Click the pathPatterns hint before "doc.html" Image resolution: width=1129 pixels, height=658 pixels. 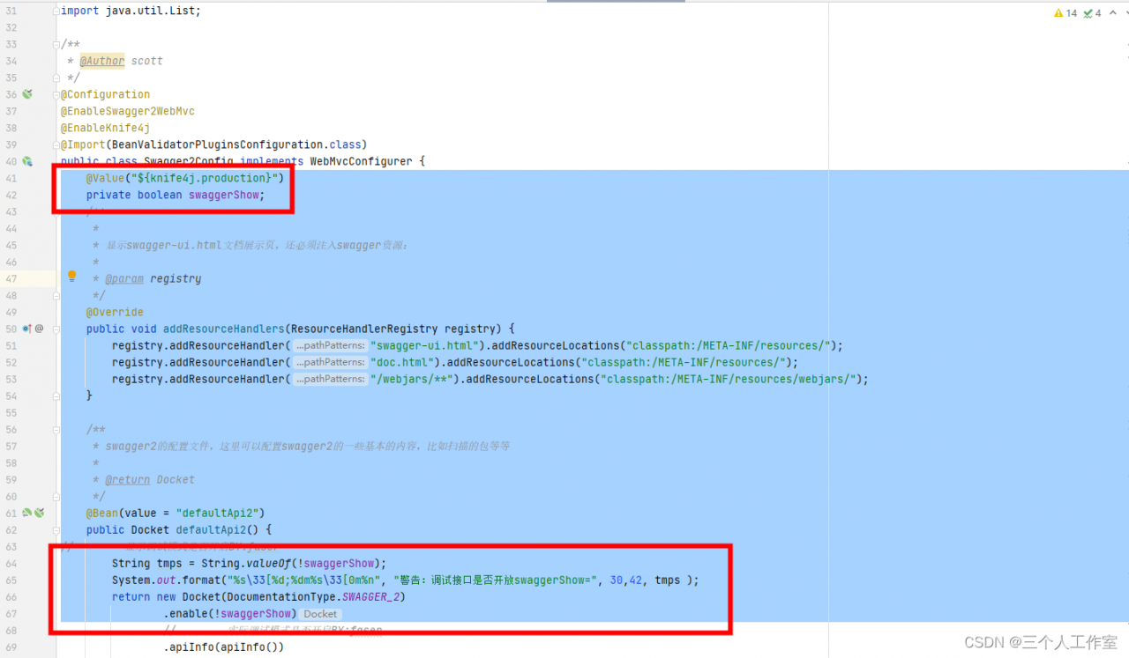[330, 362]
